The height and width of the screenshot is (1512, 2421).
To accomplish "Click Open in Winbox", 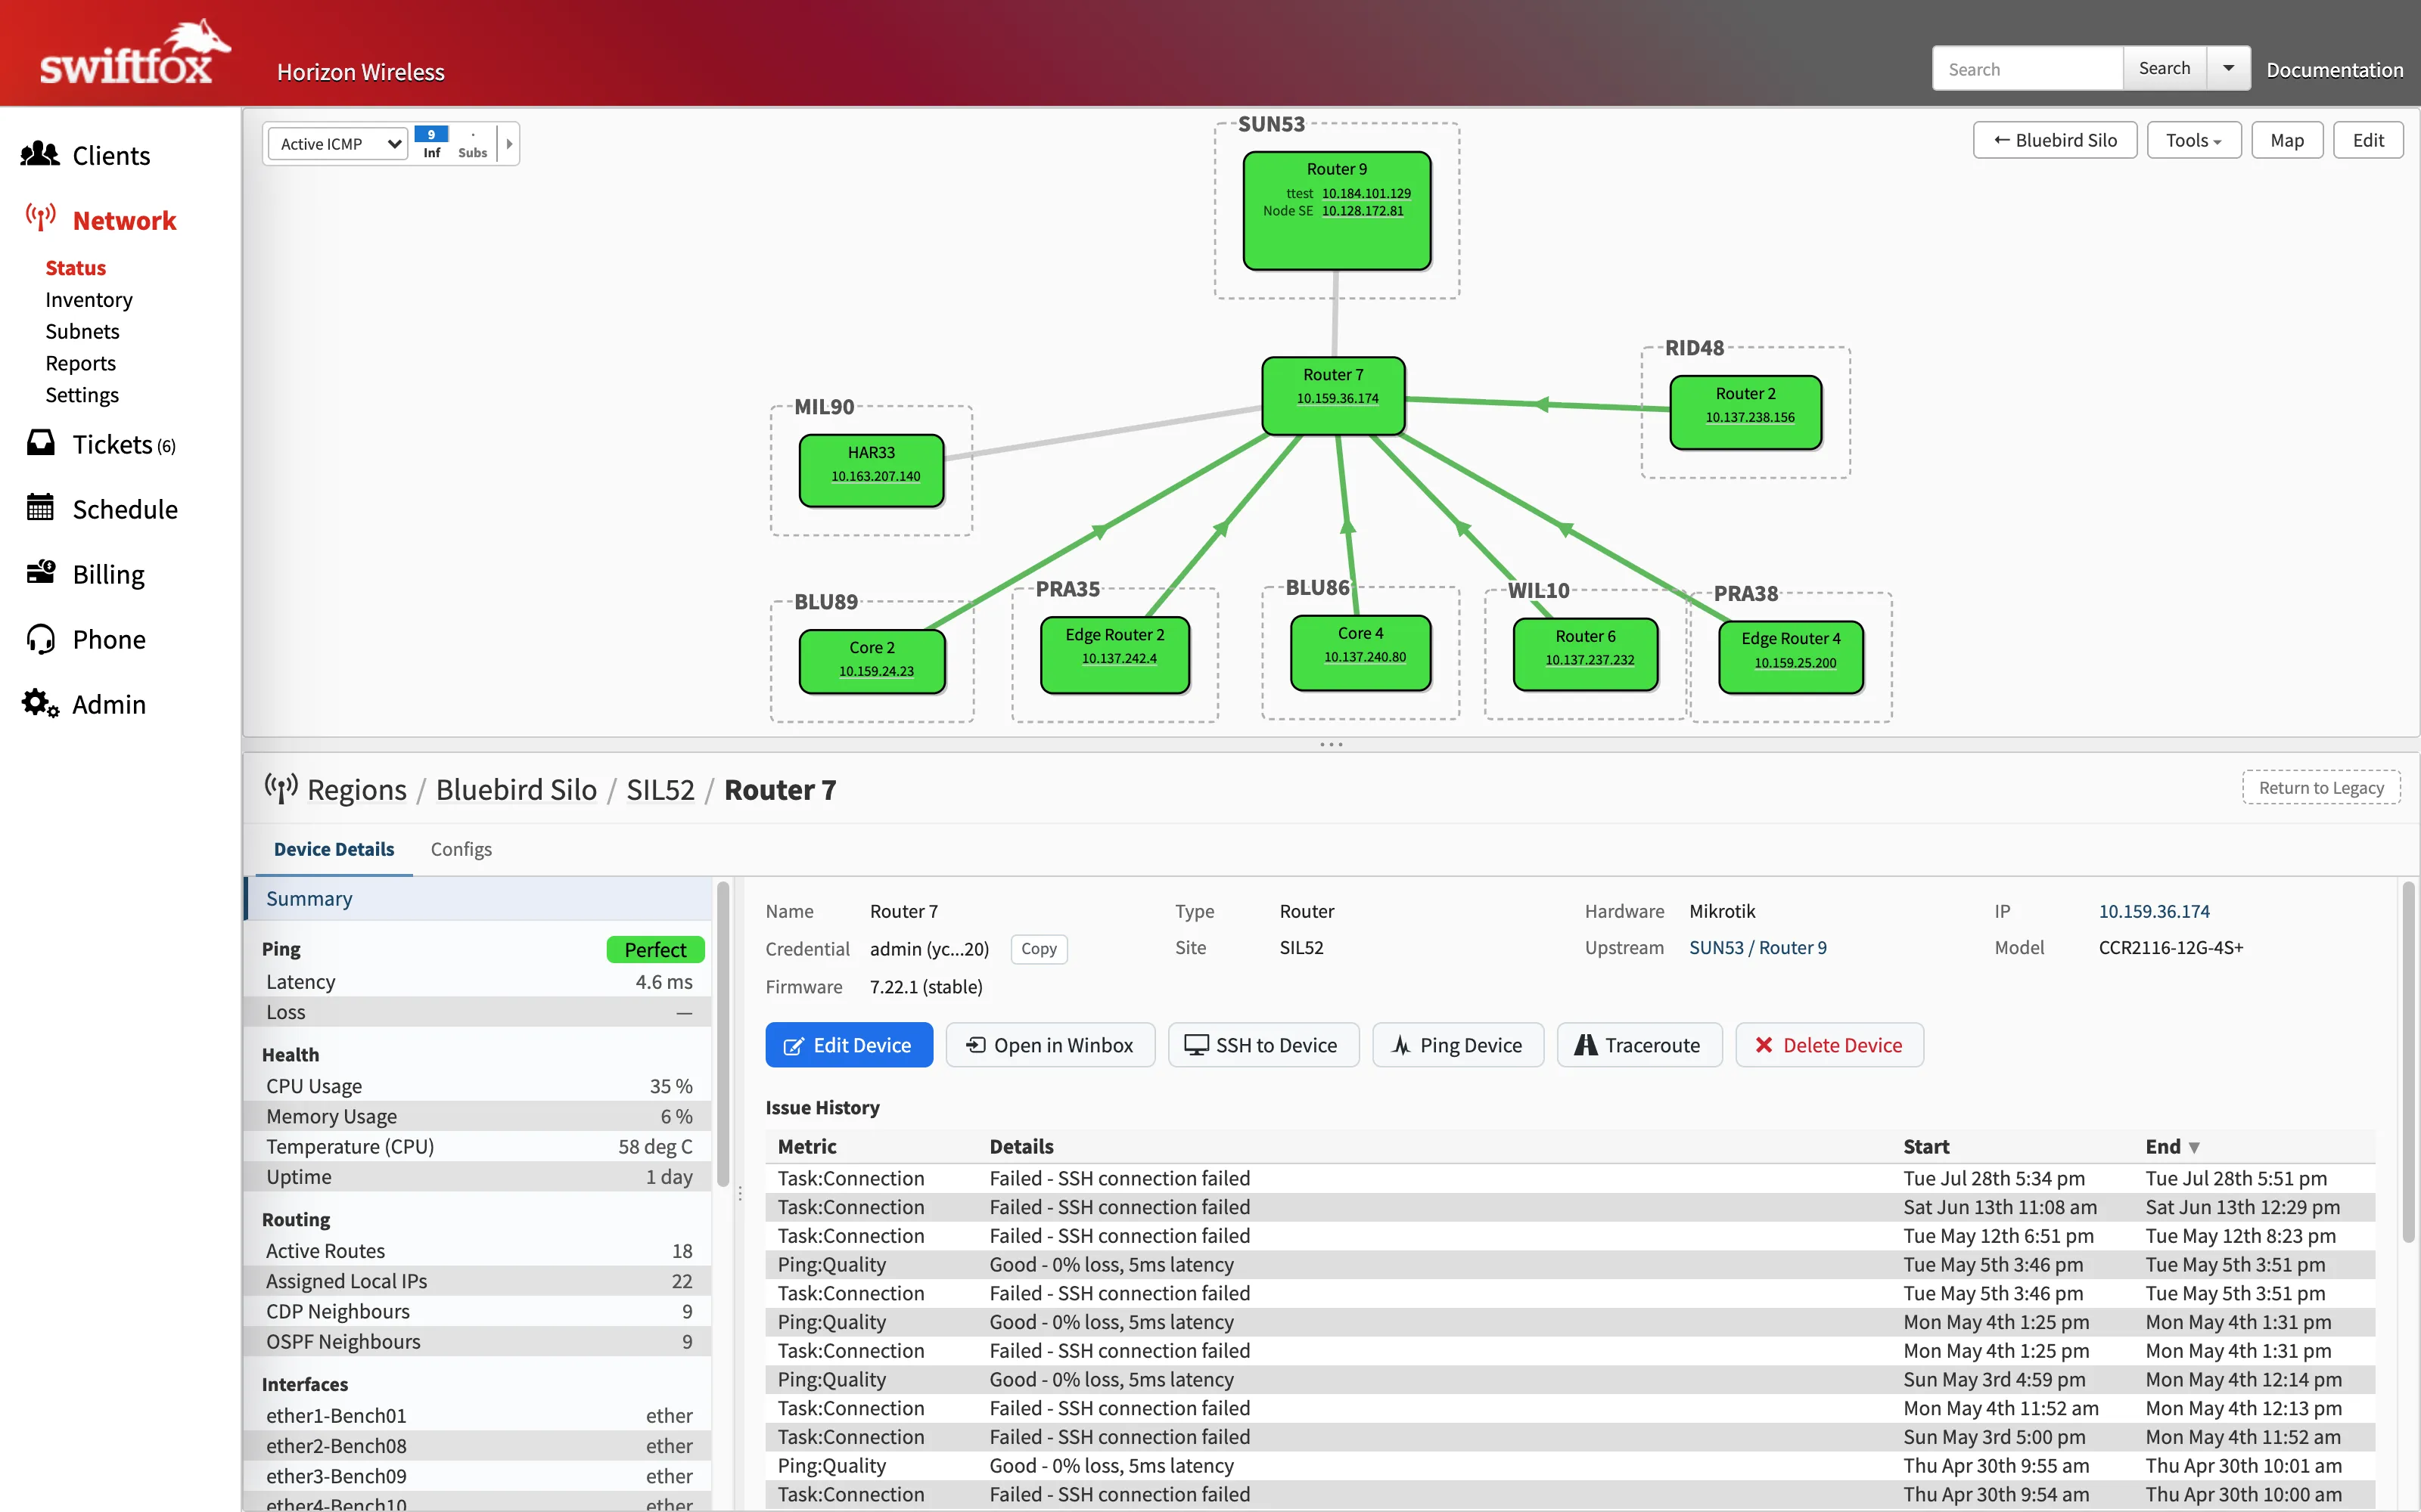I will coord(1049,1044).
